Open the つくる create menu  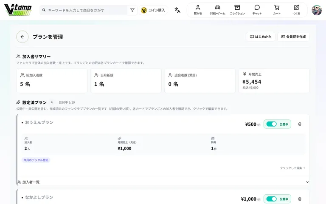(296, 10)
